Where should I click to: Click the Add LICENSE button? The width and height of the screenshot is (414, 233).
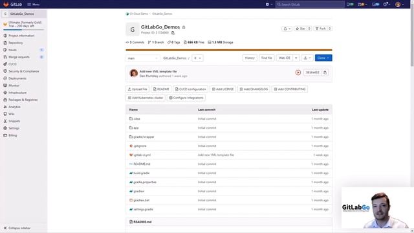click(223, 89)
